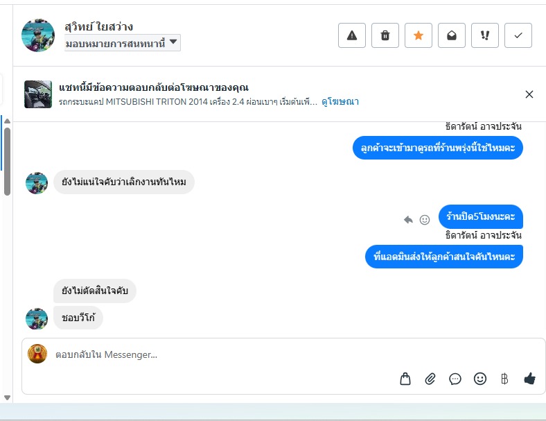The image size is (546, 421).
Task: Close the ad reply banner
Action: 529,94
